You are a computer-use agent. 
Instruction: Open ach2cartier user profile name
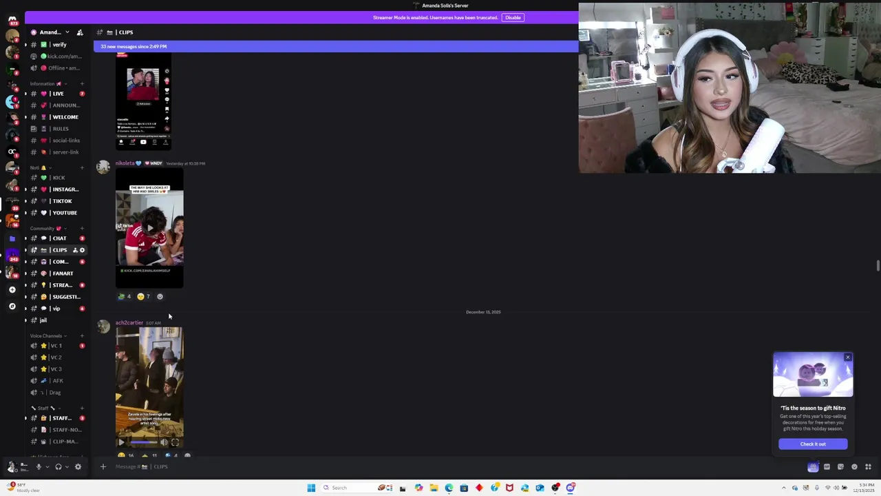point(129,323)
